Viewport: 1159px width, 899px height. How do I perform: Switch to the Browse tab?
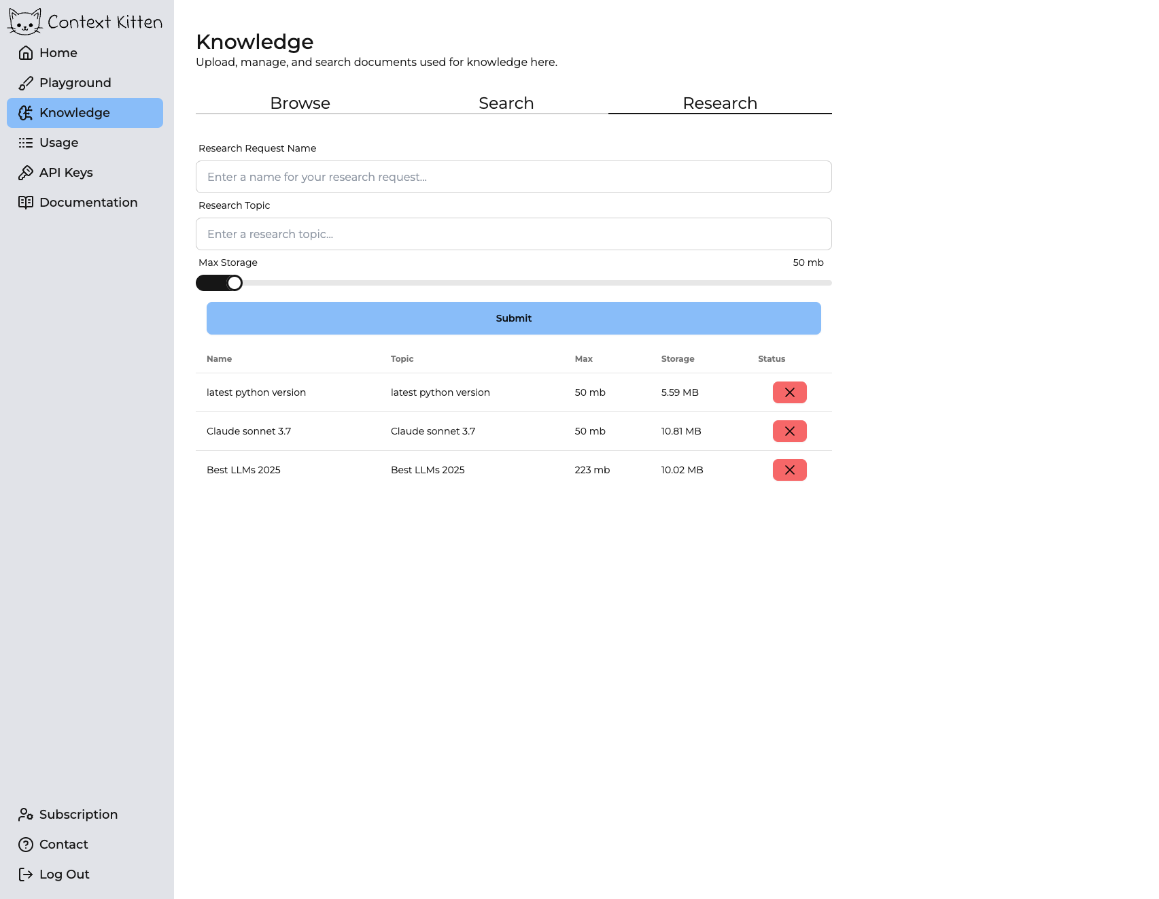point(300,103)
